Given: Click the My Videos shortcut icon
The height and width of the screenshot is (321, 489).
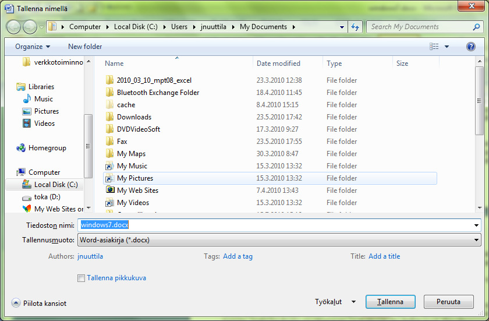Looking at the screenshot, I should [109, 203].
